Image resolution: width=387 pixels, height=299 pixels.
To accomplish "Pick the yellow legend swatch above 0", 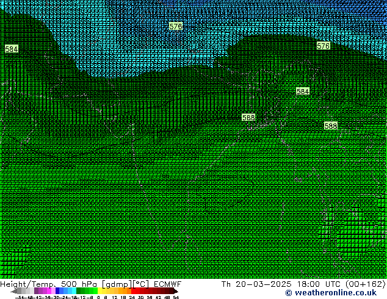I will [x=99, y=290].
